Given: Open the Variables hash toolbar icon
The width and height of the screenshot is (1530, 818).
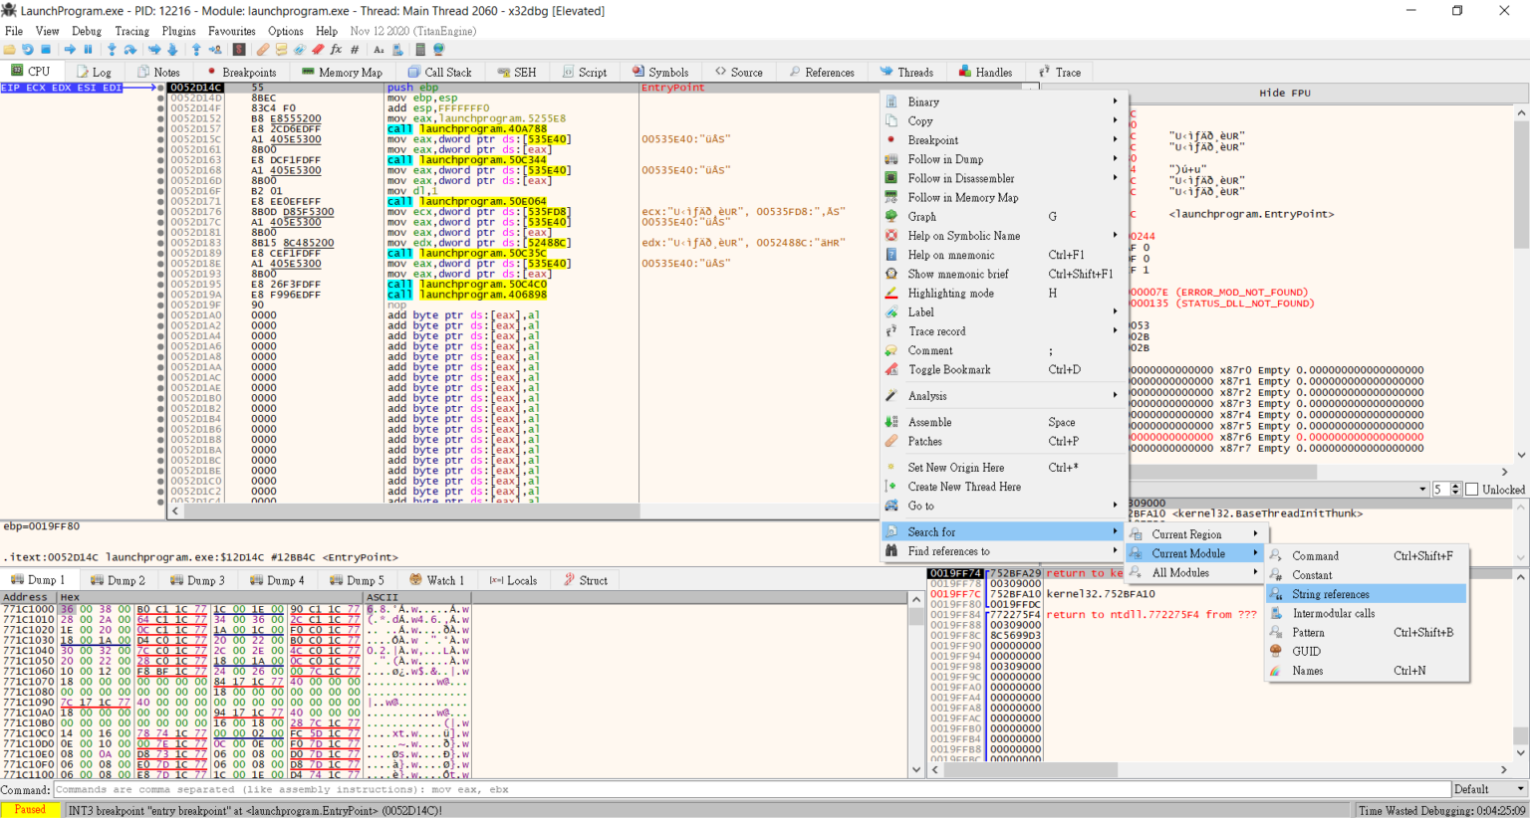Looking at the screenshot, I should point(355,50).
